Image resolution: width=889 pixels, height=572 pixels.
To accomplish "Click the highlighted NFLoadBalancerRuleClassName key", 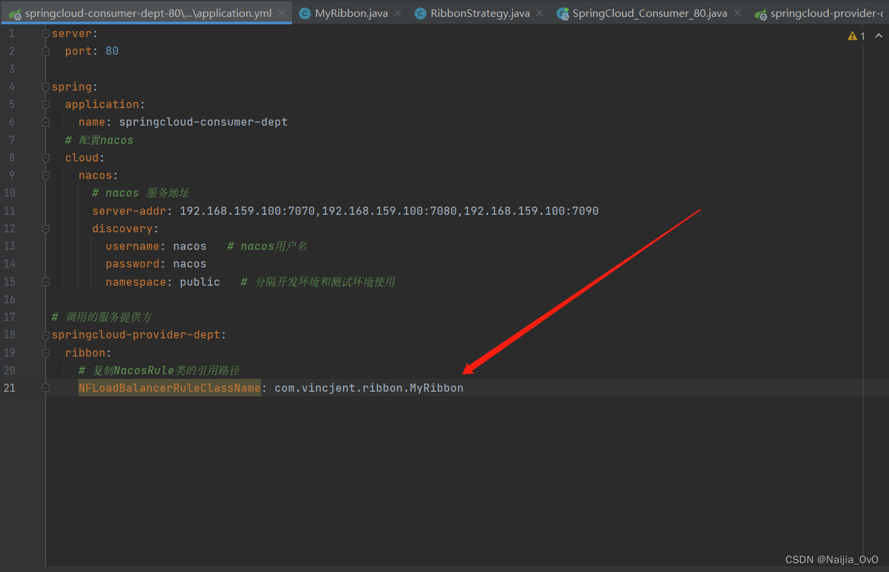I will pos(170,388).
